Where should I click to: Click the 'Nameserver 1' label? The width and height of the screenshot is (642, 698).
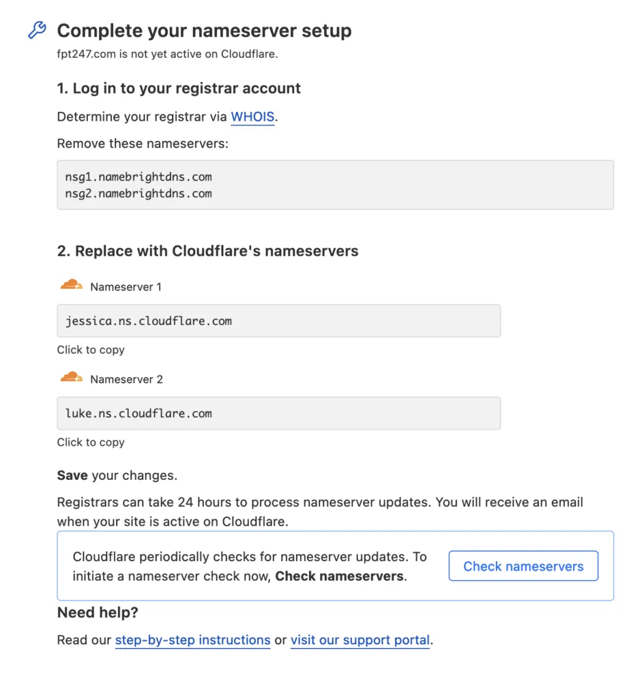pyautogui.click(x=126, y=287)
